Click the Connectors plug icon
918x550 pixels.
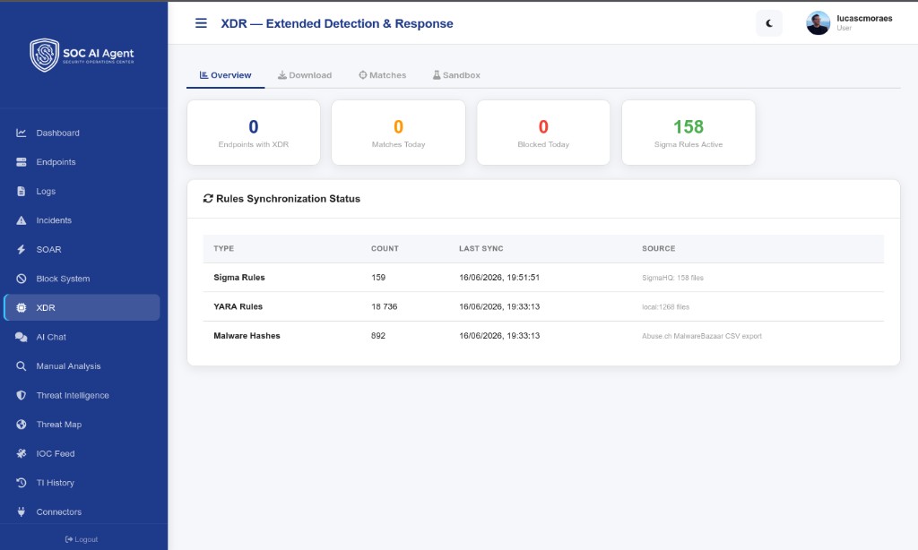pyautogui.click(x=22, y=512)
